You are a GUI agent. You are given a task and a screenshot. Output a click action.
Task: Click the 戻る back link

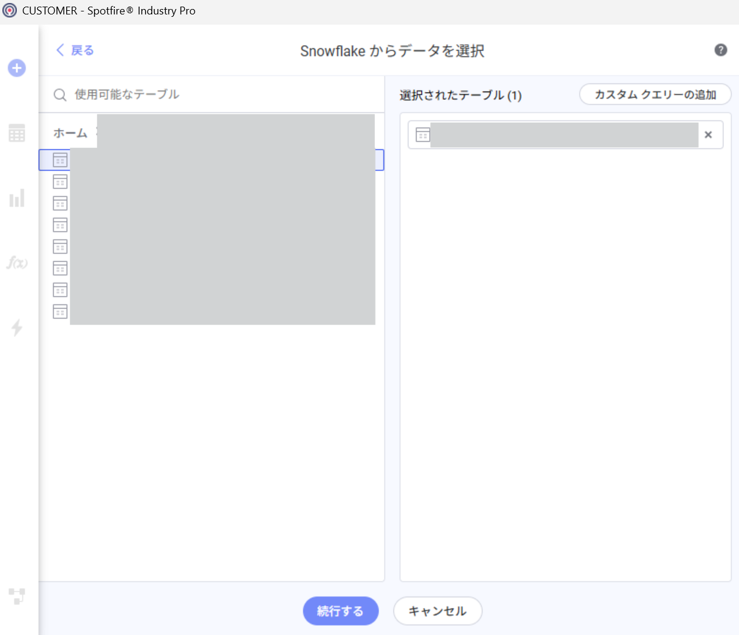[75, 50]
